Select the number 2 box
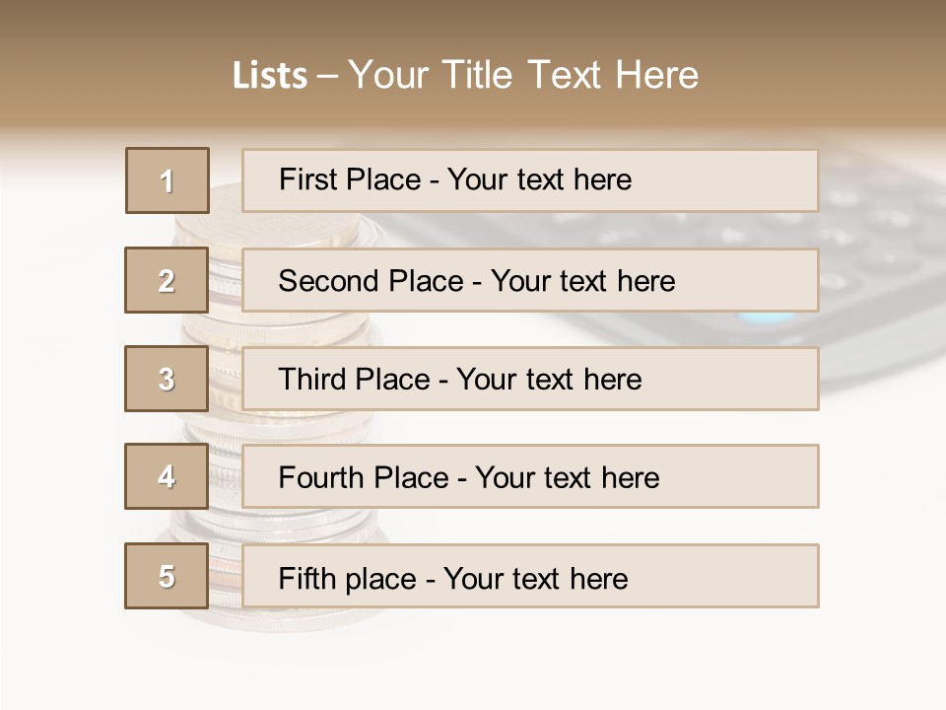This screenshot has width=946, height=710. (x=167, y=280)
